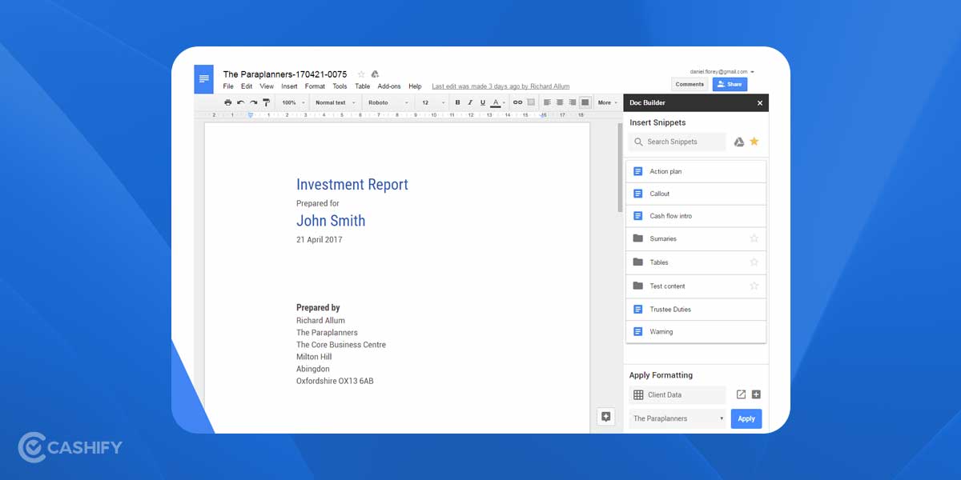961x480 pixels.
Task: Open the Comments panel
Action: click(x=689, y=83)
